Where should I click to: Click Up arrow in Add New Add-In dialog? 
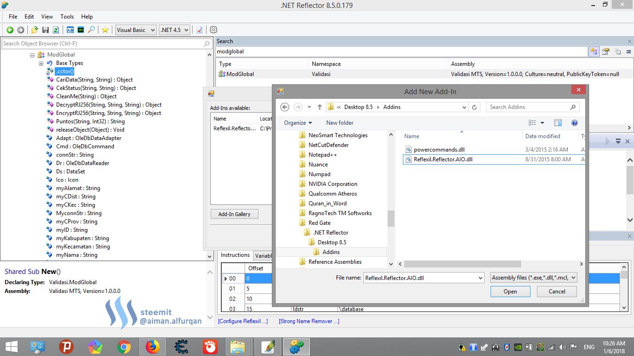coord(320,107)
